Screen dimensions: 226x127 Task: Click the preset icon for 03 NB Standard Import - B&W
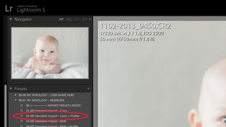(x=22, y=121)
